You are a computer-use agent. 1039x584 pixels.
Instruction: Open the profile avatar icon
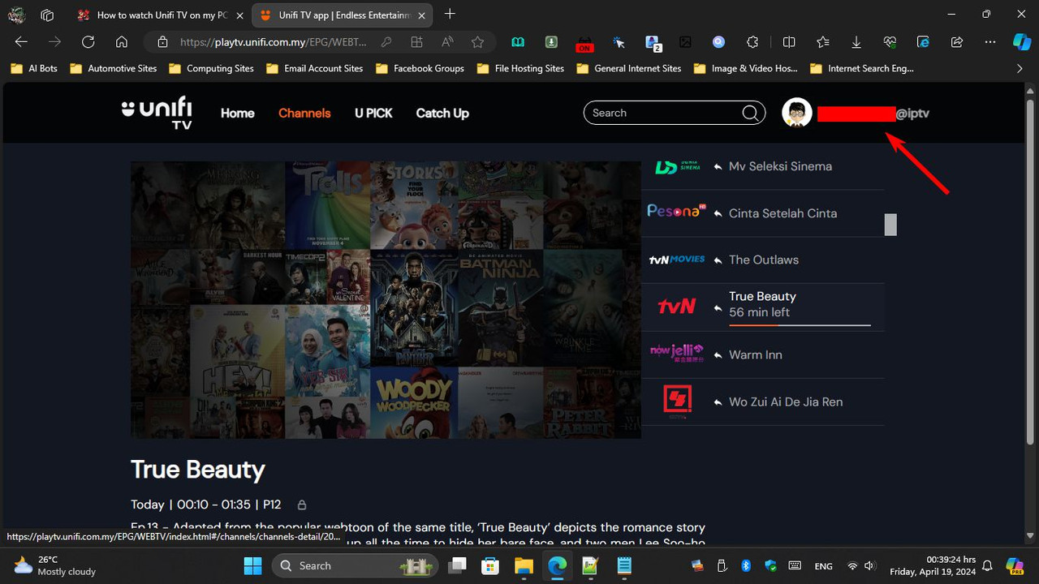(x=796, y=113)
